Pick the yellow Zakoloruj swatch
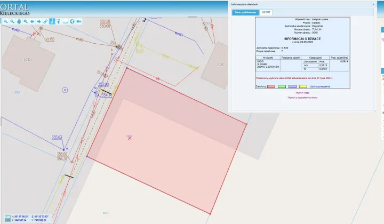 pos(303,86)
